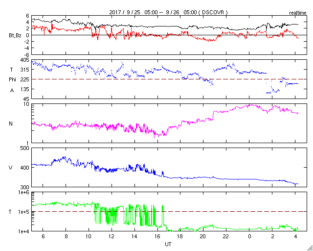Click the "UT" label under the time axis

(x=168, y=244)
